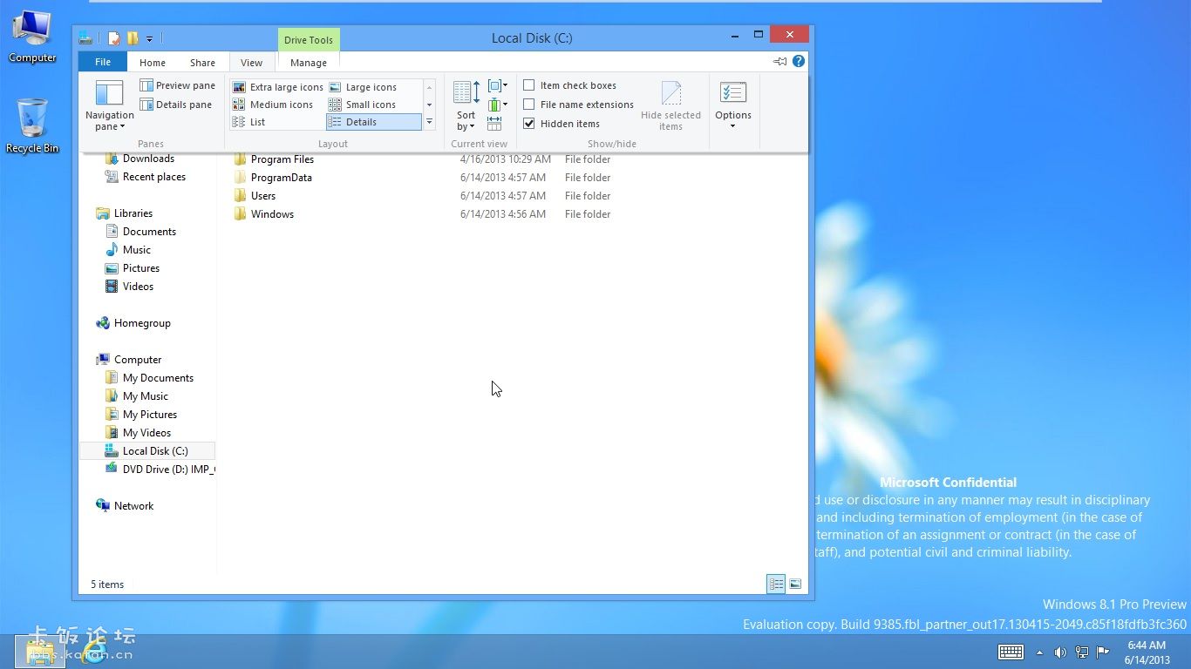Select the Windows folder row

coord(422,214)
